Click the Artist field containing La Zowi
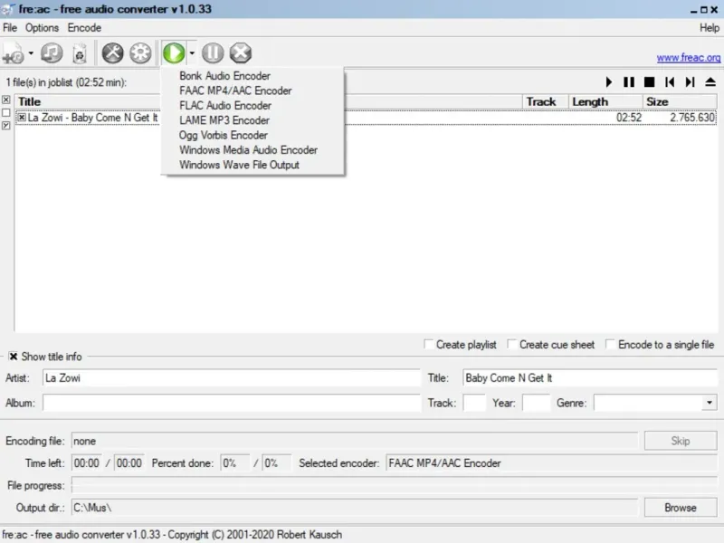This screenshot has height=543, width=724. pos(232,378)
